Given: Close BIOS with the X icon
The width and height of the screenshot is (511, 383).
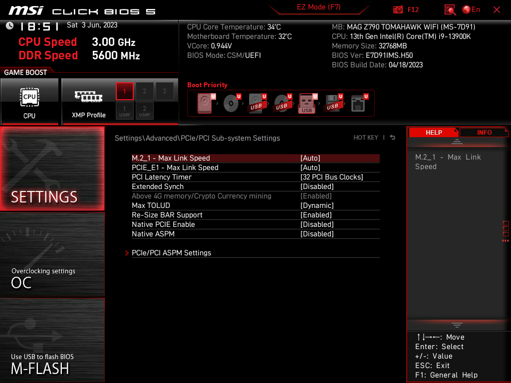Looking at the screenshot, I should 497,10.
